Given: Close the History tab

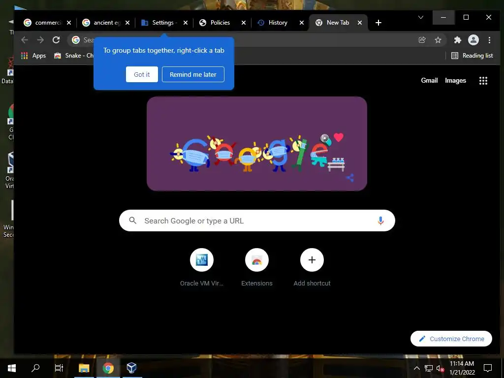Looking at the screenshot, I should [302, 23].
